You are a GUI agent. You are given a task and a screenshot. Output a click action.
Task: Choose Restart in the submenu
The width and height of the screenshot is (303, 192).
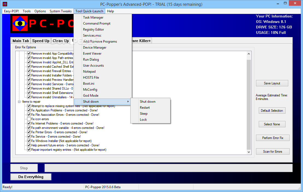pos(150,107)
